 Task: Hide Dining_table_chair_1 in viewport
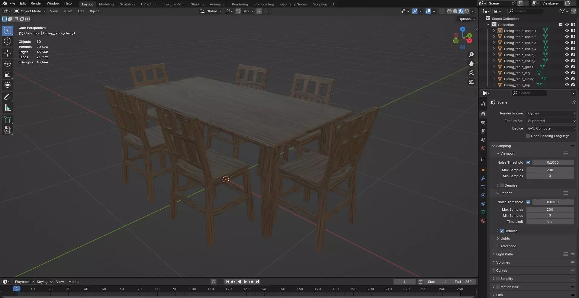tap(567, 30)
